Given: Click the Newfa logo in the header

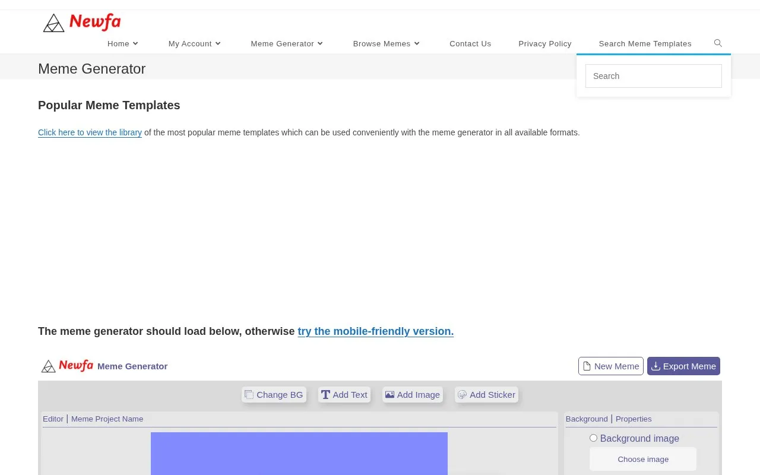Looking at the screenshot, I should (82, 23).
